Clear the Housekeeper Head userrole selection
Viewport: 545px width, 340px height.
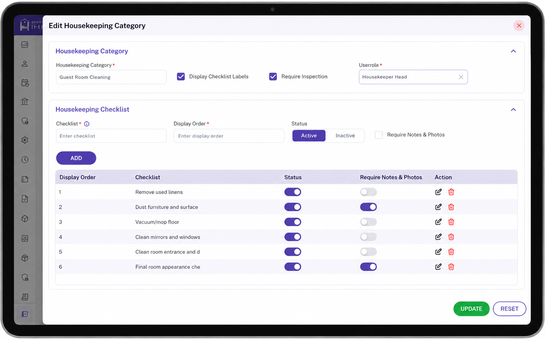pos(461,77)
